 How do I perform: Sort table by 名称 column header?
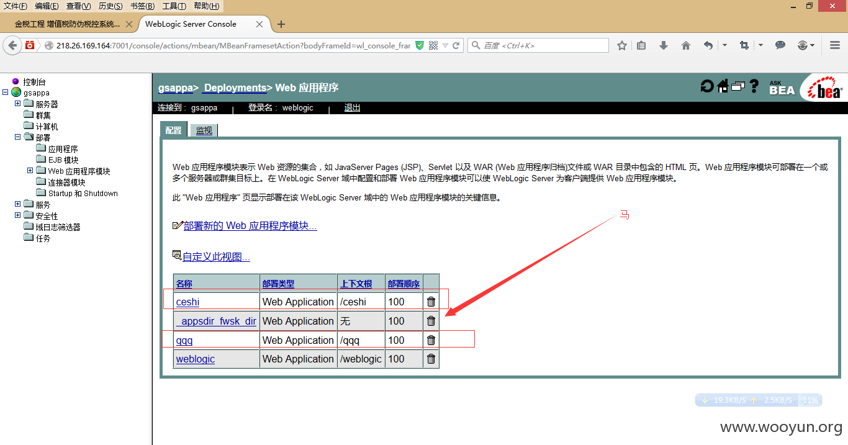[184, 284]
